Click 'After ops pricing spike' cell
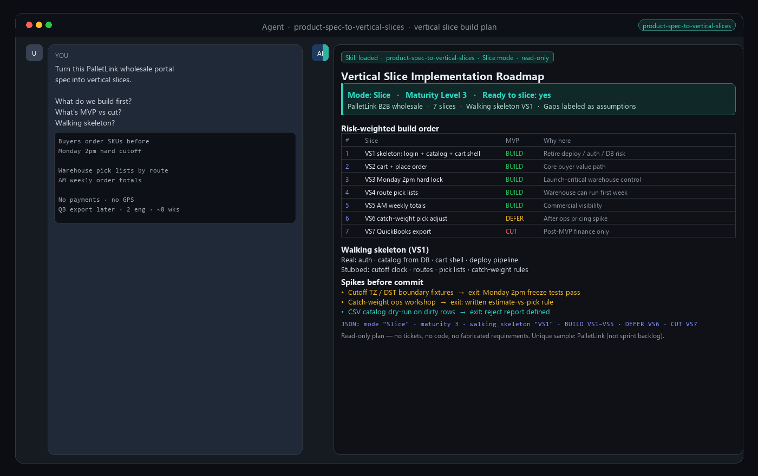The image size is (758, 476). (x=576, y=219)
